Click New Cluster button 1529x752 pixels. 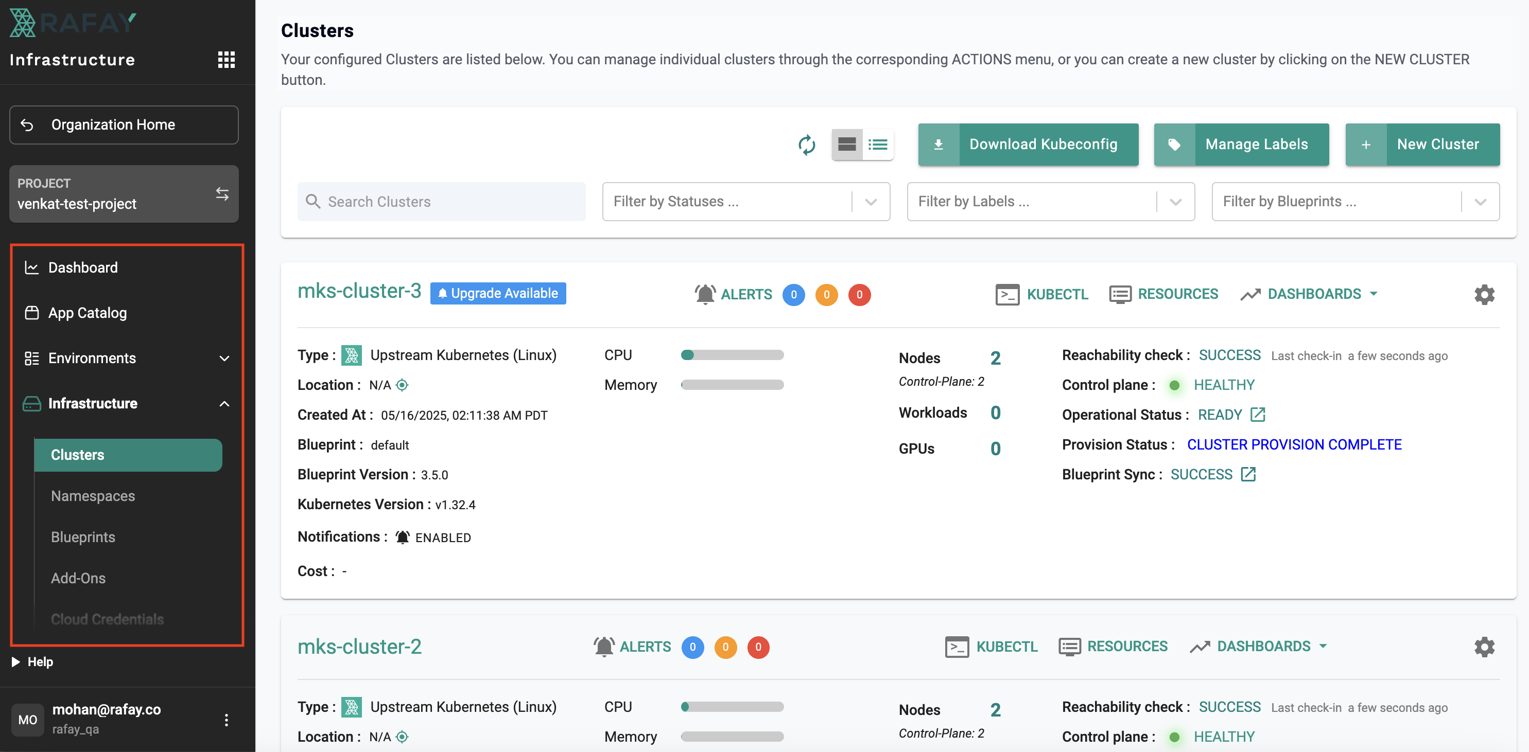pos(1422,145)
